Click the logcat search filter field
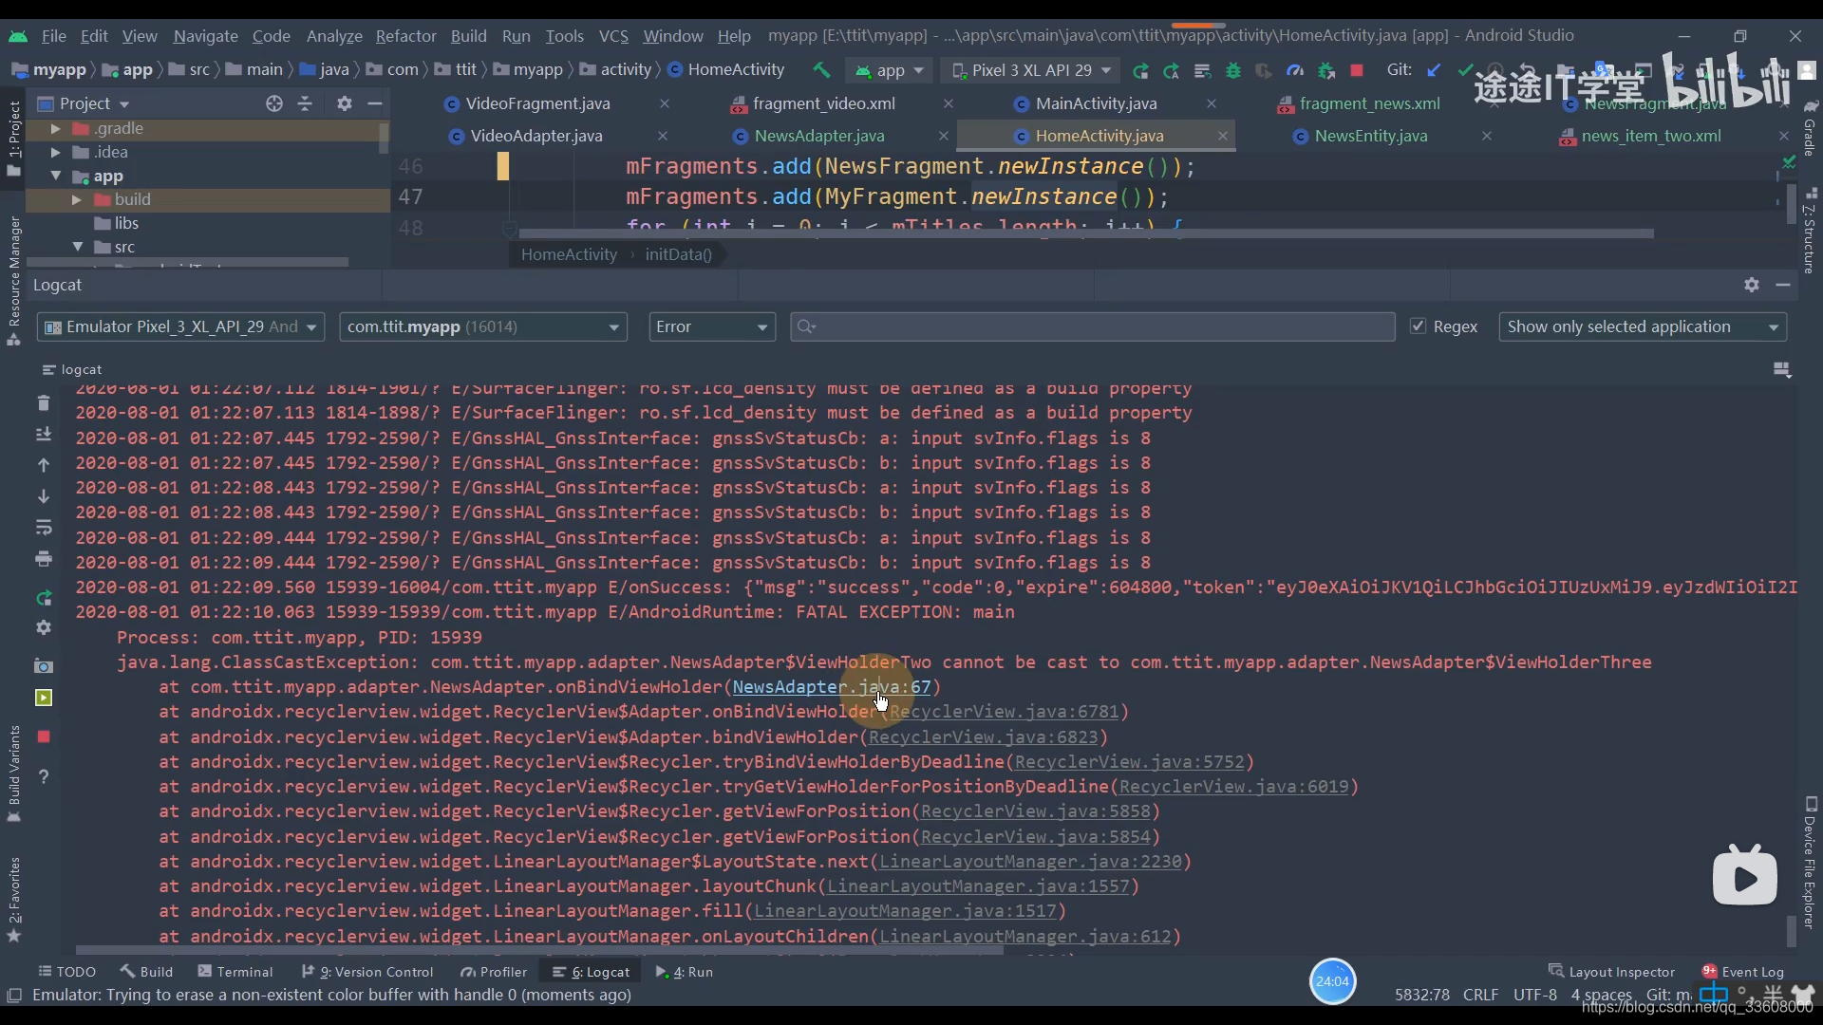 click(x=1092, y=326)
